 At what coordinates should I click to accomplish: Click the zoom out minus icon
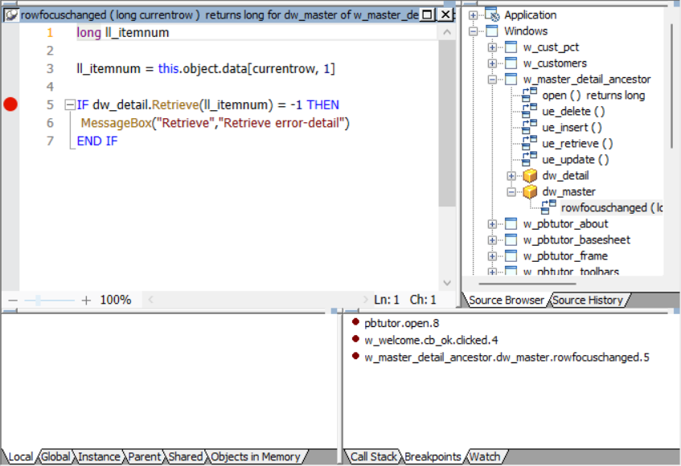click(12, 300)
